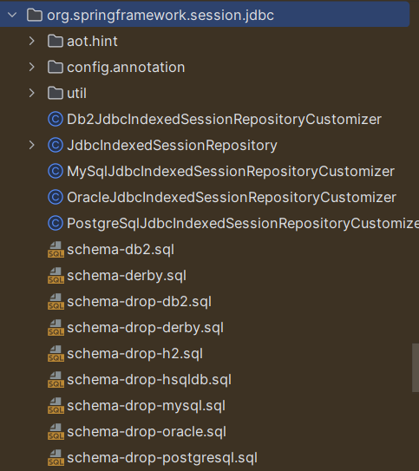Viewport: 419px width, 471px height.
Task: Select the aot.hint package label
Action: pyautogui.click(x=92, y=41)
